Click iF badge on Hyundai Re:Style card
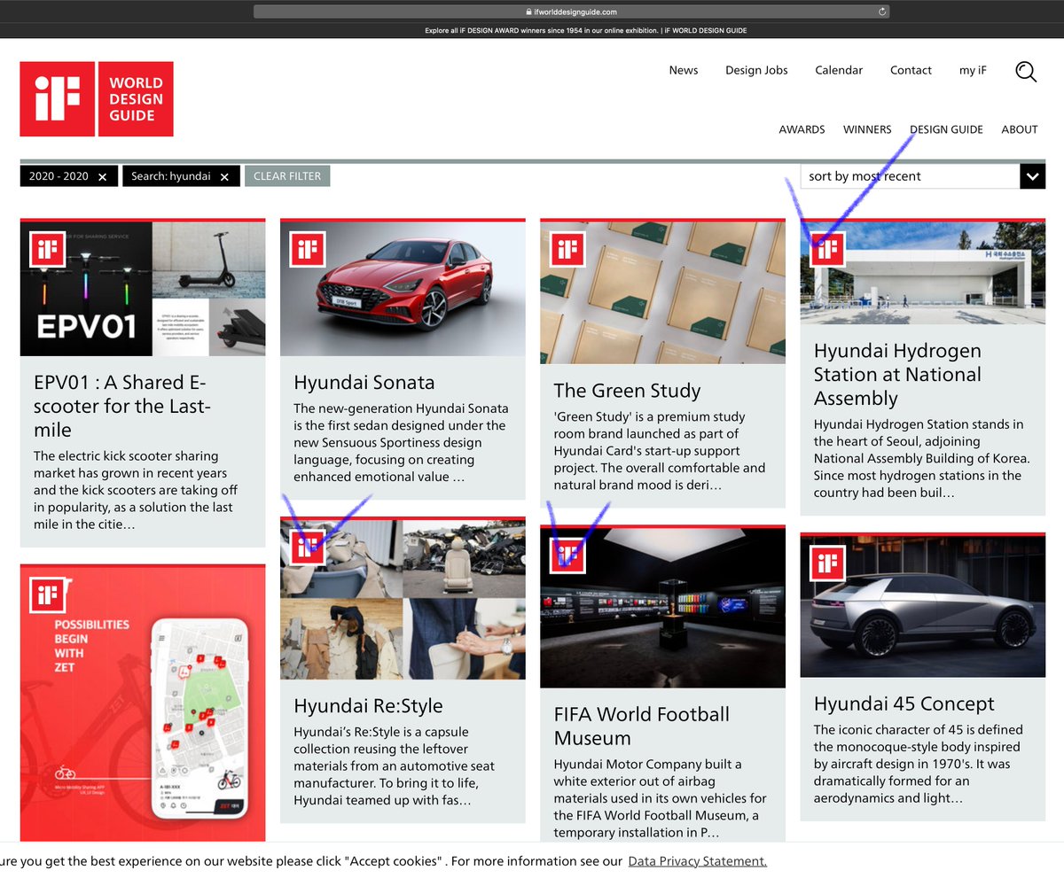Screen dimensions: 1064x878 [308, 547]
